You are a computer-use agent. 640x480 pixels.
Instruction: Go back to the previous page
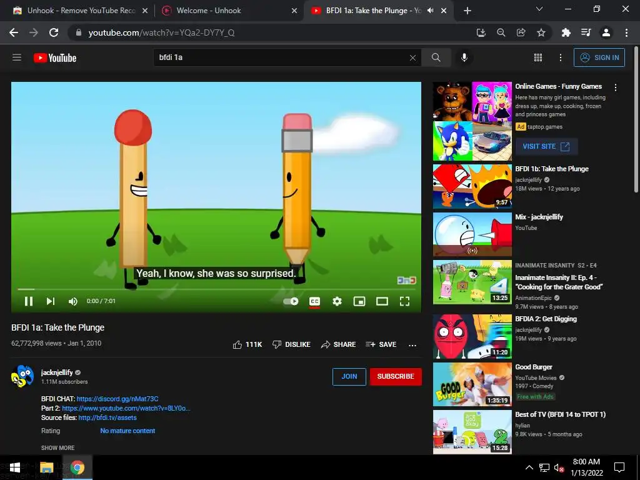click(14, 32)
